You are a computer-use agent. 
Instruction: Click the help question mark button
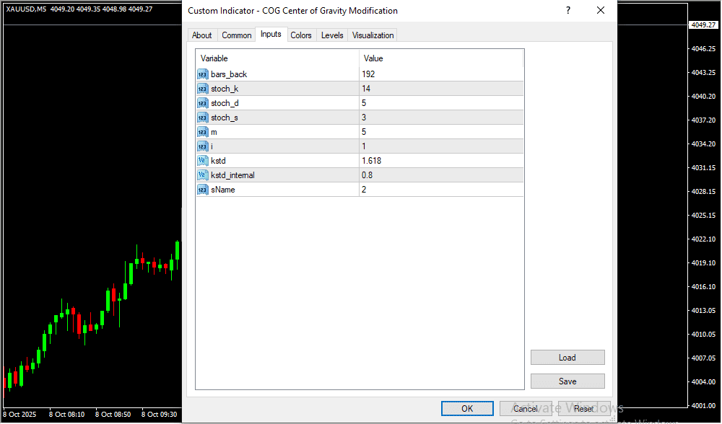click(568, 11)
